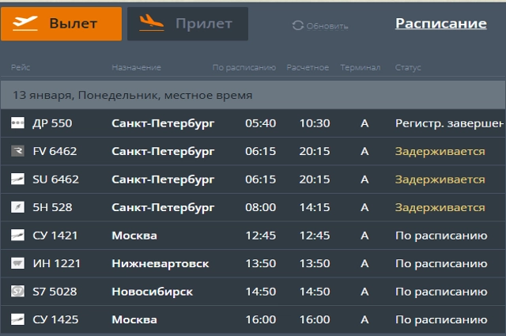Click the Рейс column header

[21, 67]
